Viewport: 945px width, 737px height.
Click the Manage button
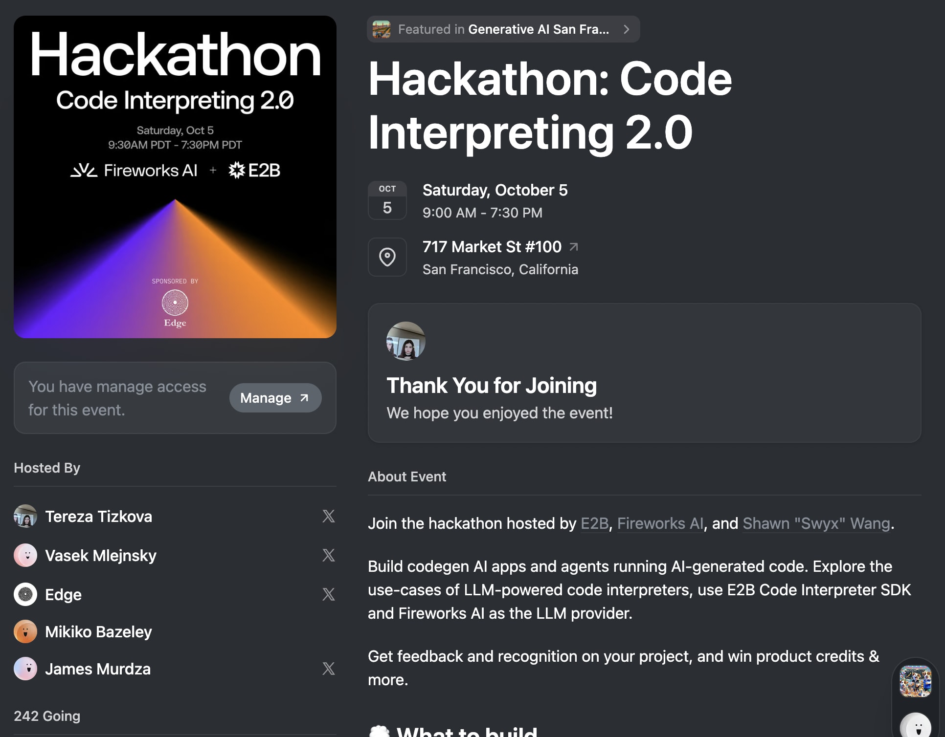tap(275, 398)
